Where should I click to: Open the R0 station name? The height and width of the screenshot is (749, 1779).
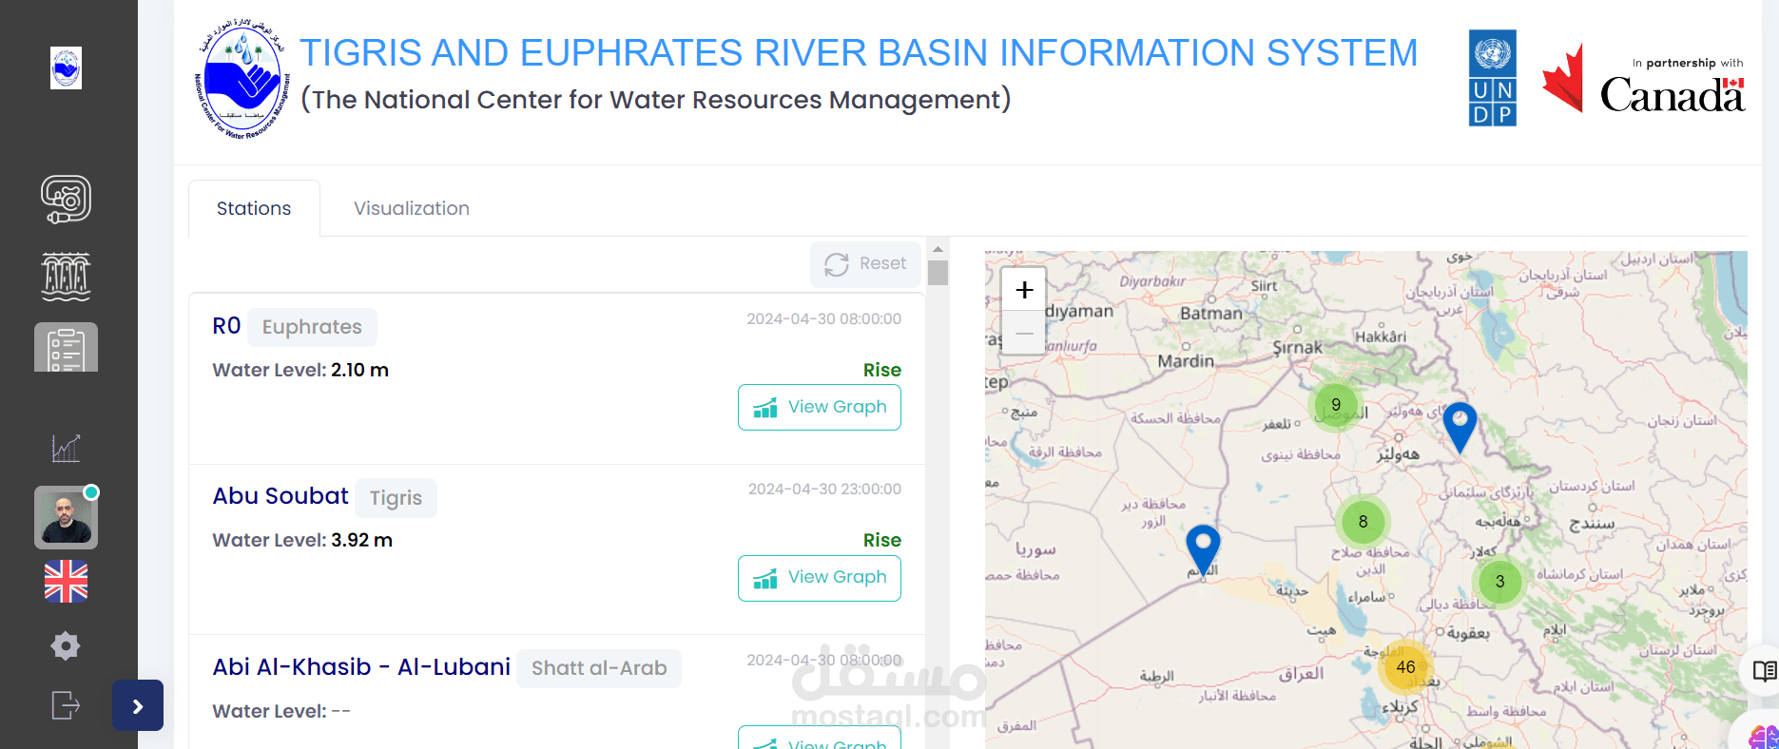(x=226, y=326)
